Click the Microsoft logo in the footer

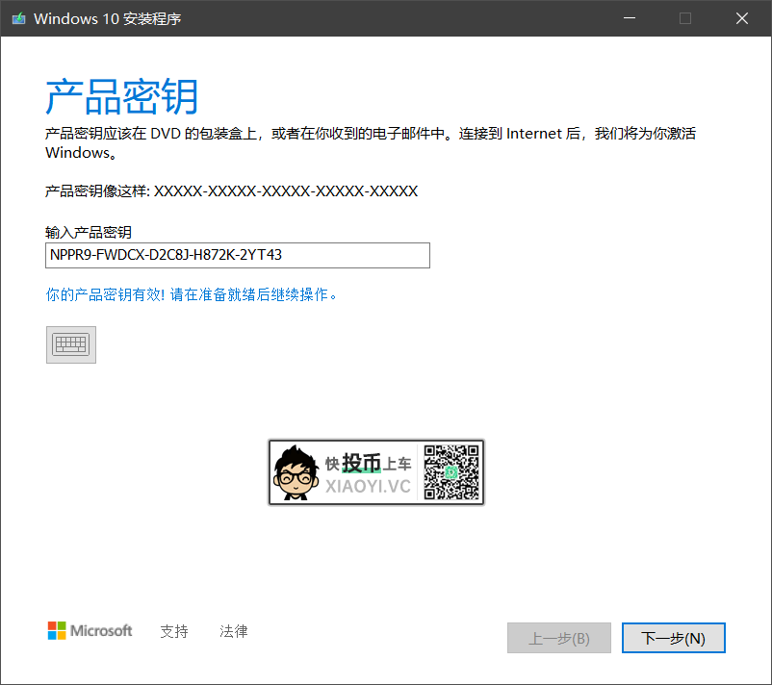click(x=90, y=630)
